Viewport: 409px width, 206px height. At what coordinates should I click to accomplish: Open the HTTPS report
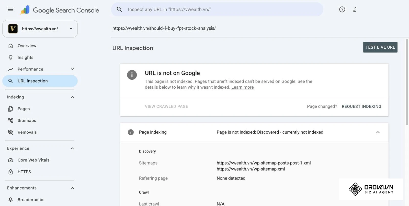pos(40,172)
